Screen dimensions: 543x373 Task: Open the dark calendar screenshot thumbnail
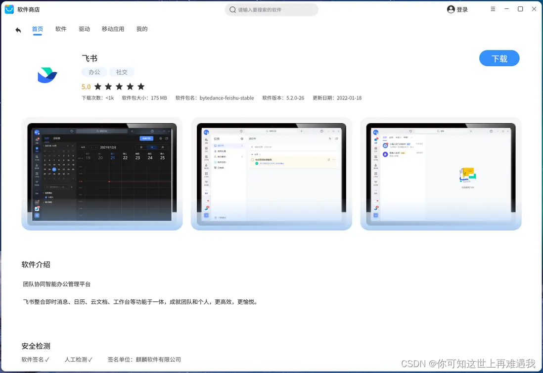tap(102, 174)
